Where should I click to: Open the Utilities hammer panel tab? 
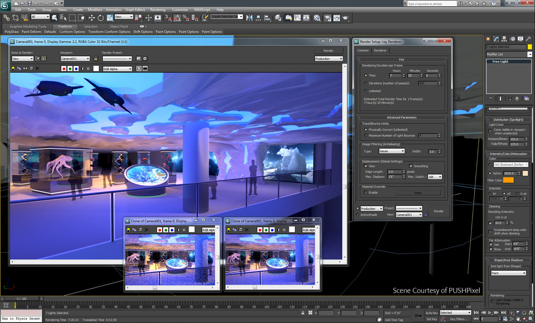click(x=529, y=39)
